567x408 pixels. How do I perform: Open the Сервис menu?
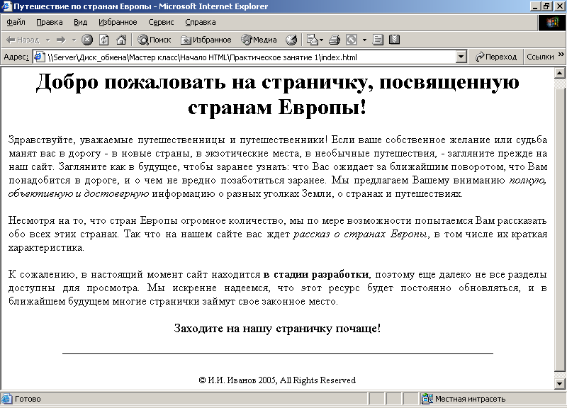161,22
